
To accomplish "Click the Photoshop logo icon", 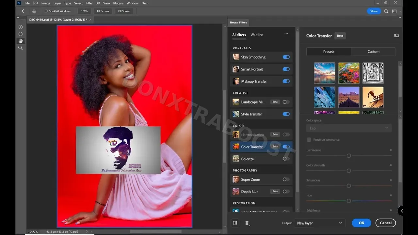I will click(x=19, y=3).
